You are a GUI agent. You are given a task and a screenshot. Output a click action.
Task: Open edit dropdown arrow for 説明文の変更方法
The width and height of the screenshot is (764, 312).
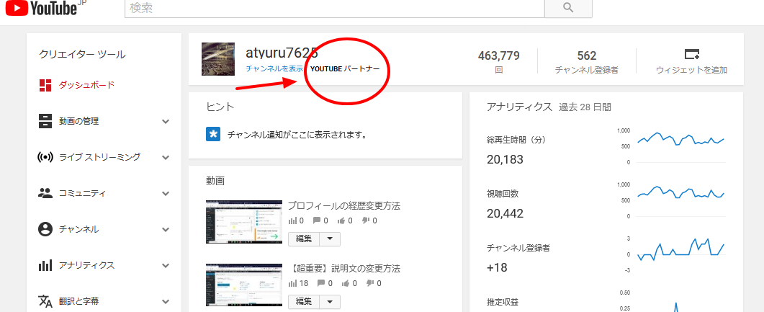(x=330, y=301)
